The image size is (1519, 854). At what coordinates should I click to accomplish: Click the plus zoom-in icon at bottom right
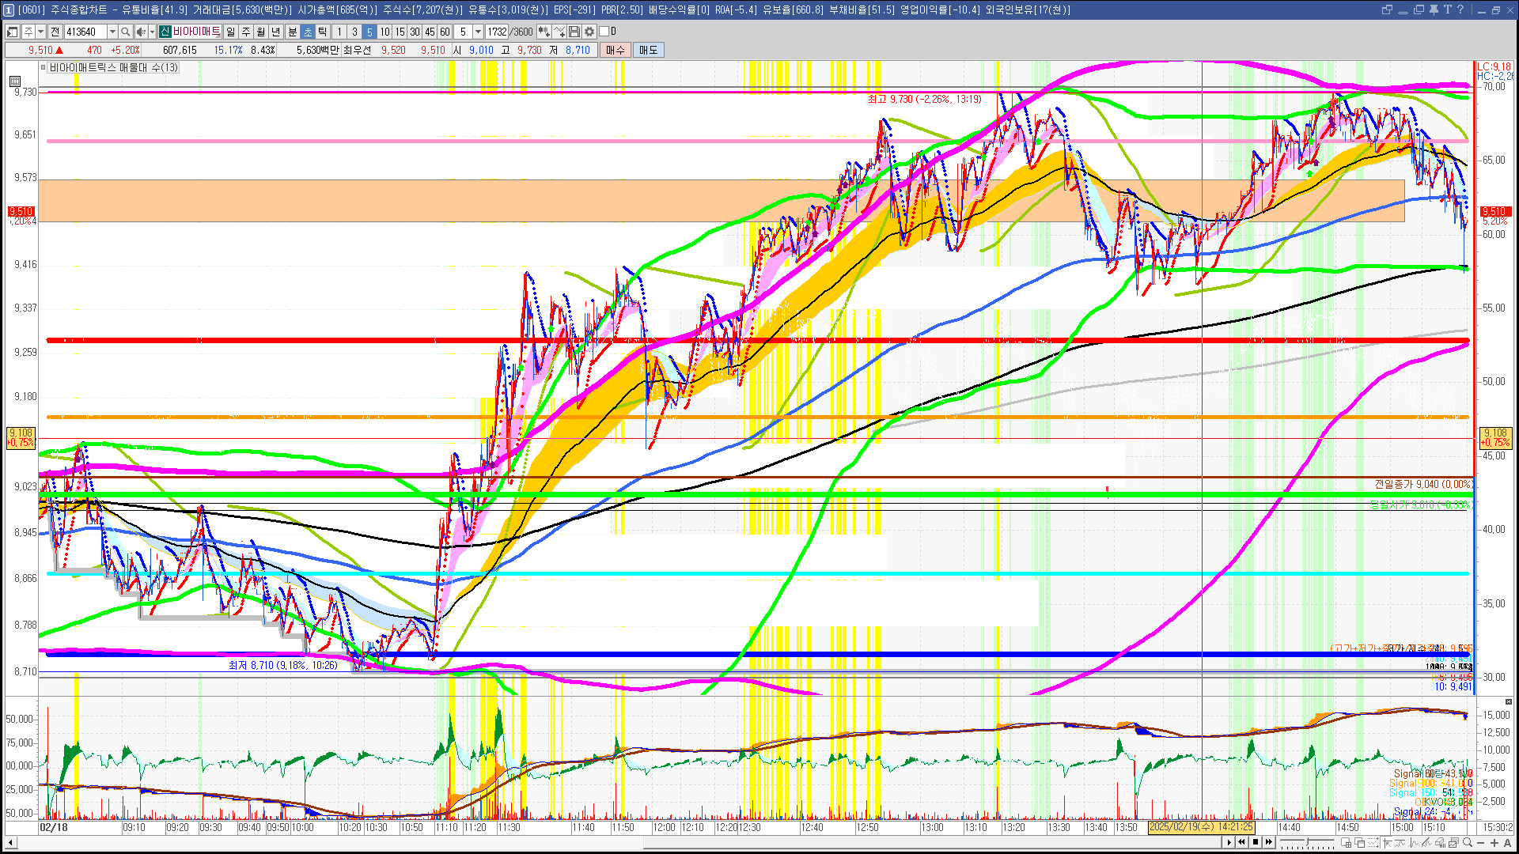pyautogui.click(x=1494, y=843)
